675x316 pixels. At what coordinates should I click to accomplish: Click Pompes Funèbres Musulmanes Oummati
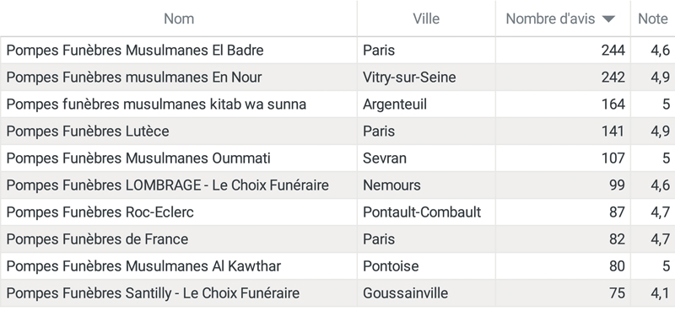138,158
